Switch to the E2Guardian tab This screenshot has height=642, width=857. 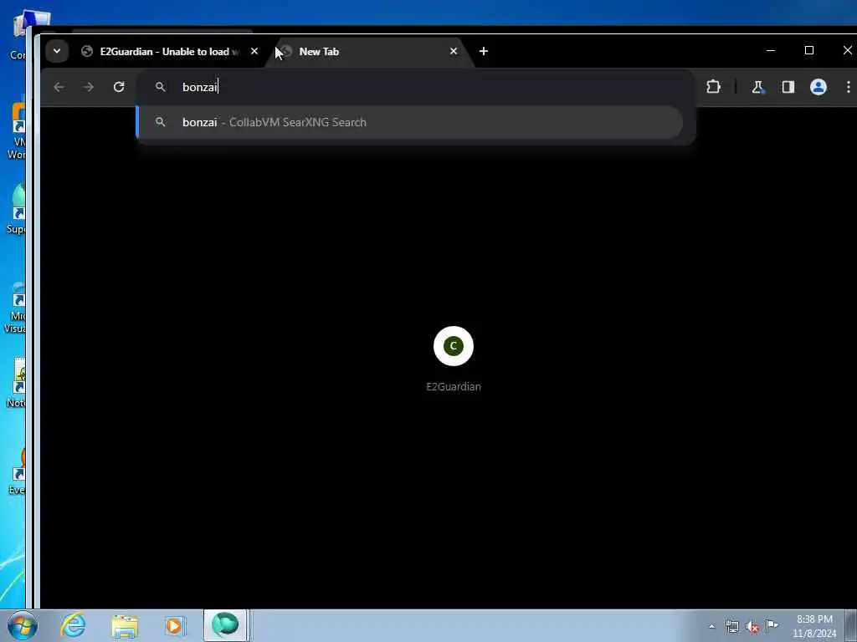169,51
